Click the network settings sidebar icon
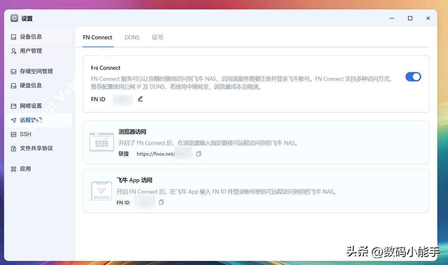Screen dimensions: 448x265 pos(14,106)
